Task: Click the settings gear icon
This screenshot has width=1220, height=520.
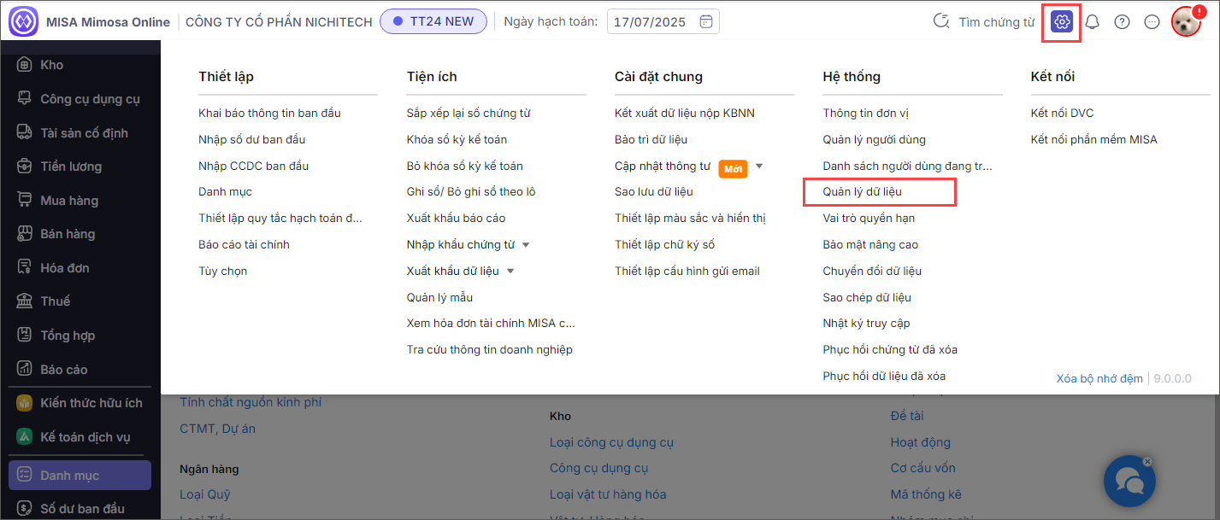Action: [x=1062, y=22]
